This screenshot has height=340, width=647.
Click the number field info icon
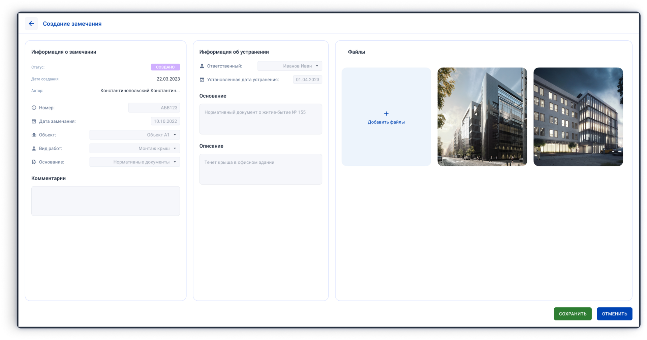(x=34, y=108)
